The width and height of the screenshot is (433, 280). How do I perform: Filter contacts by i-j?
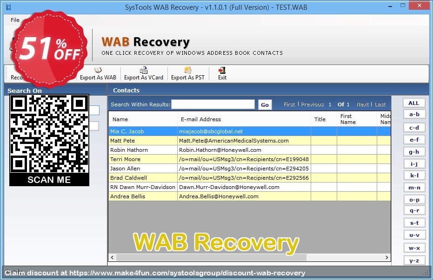coord(414,164)
